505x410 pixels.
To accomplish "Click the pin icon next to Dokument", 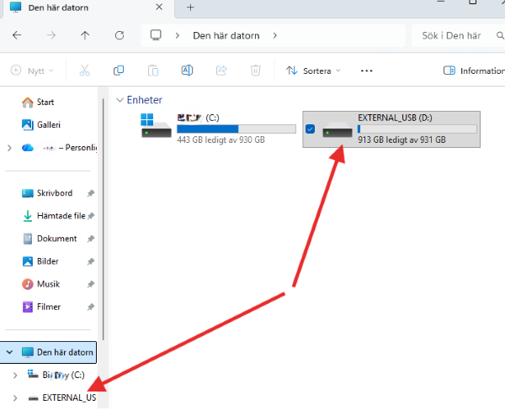I will click(x=91, y=239).
